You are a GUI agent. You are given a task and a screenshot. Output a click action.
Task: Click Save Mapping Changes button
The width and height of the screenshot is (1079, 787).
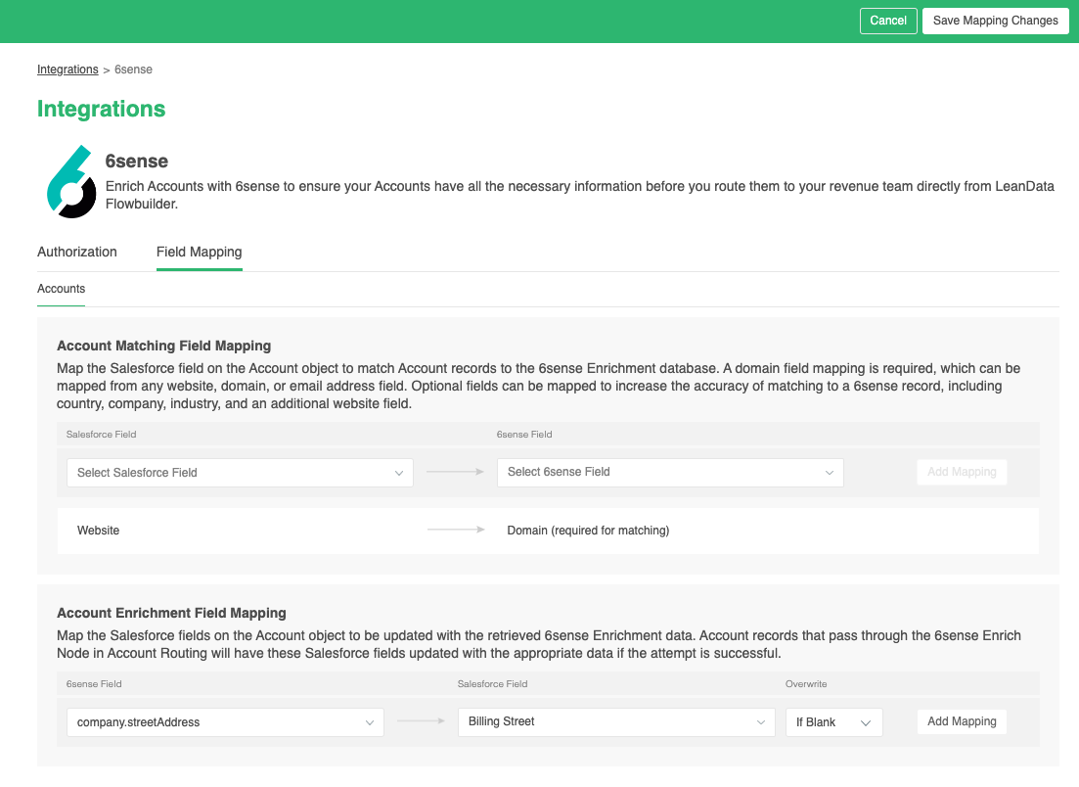point(995,21)
